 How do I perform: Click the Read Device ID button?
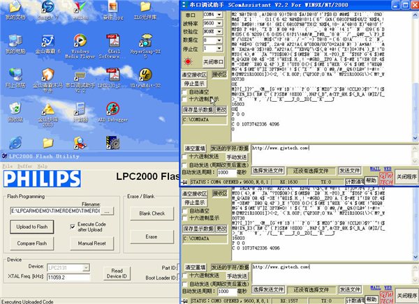click(117, 273)
